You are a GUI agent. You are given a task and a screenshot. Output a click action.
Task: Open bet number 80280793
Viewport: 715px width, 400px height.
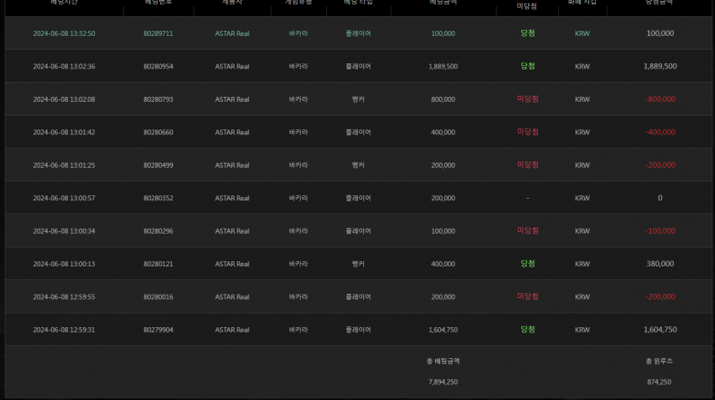pyautogui.click(x=158, y=99)
